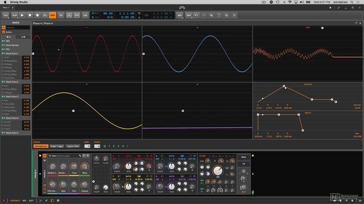Open the Bitwig Studio application menu
The width and height of the screenshot is (364, 204).
point(19,2)
